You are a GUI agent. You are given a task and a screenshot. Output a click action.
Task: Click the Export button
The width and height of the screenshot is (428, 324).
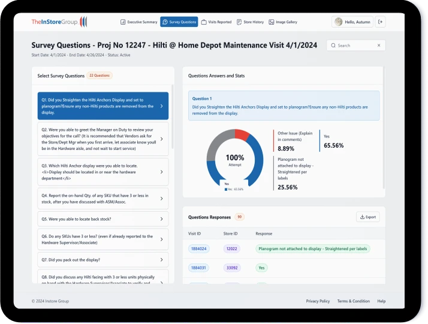click(x=367, y=217)
